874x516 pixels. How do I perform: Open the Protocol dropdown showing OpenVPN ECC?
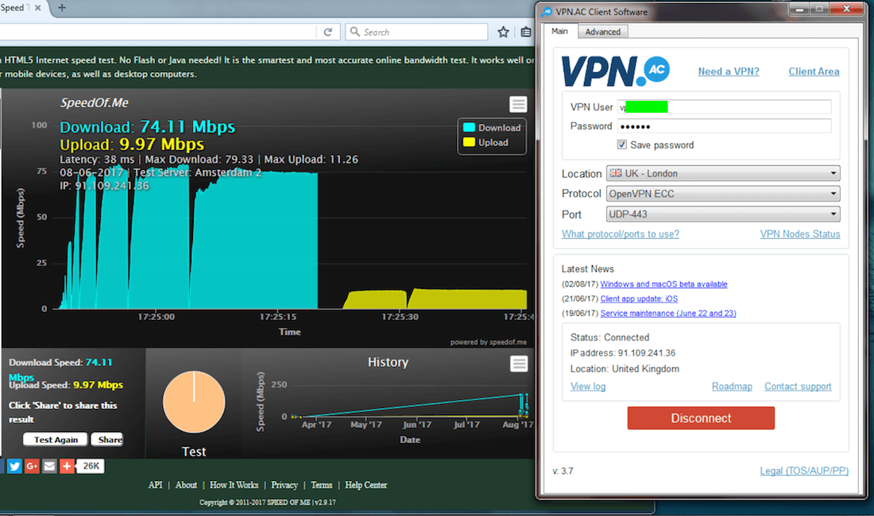pyautogui.click(x=723, y=194)
